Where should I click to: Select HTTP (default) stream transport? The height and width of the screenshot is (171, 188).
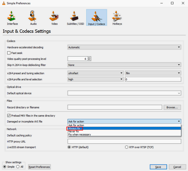[69, 147]
